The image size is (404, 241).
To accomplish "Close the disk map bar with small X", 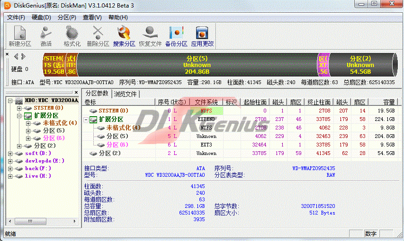I will click(x=7, y=54).
